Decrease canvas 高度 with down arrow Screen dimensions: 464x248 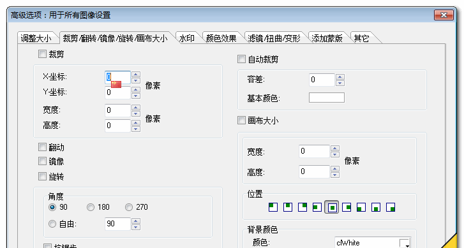(x=335, y=175)
